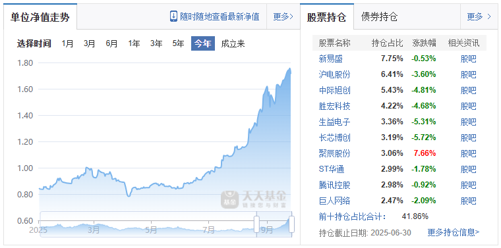Viewport: 501px width, 248px height.
Task: Switch to 股票持仓 tab
Action: [326, 17]
